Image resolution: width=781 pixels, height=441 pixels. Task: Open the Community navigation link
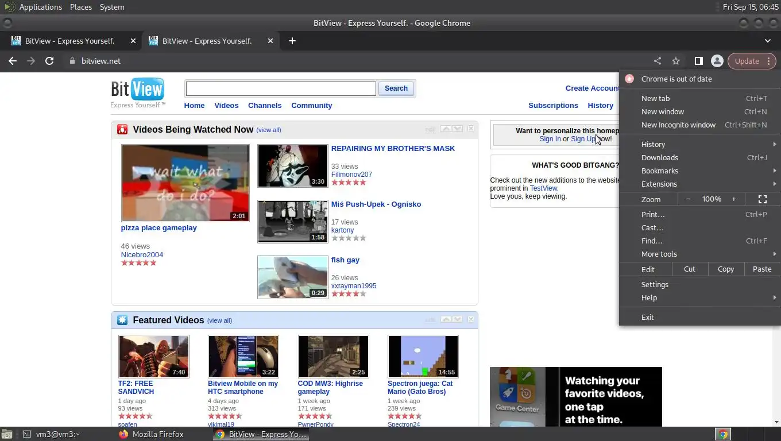coord(312,105)
